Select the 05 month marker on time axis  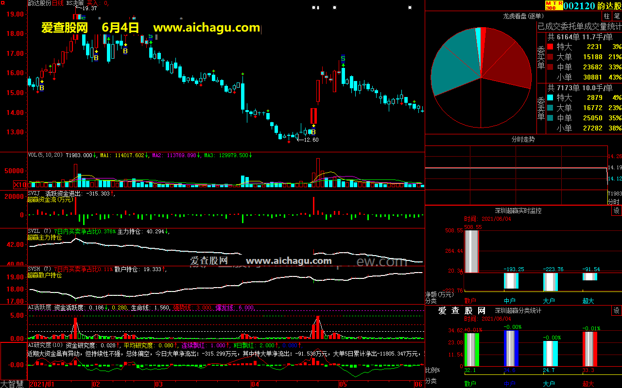[343, 384]
